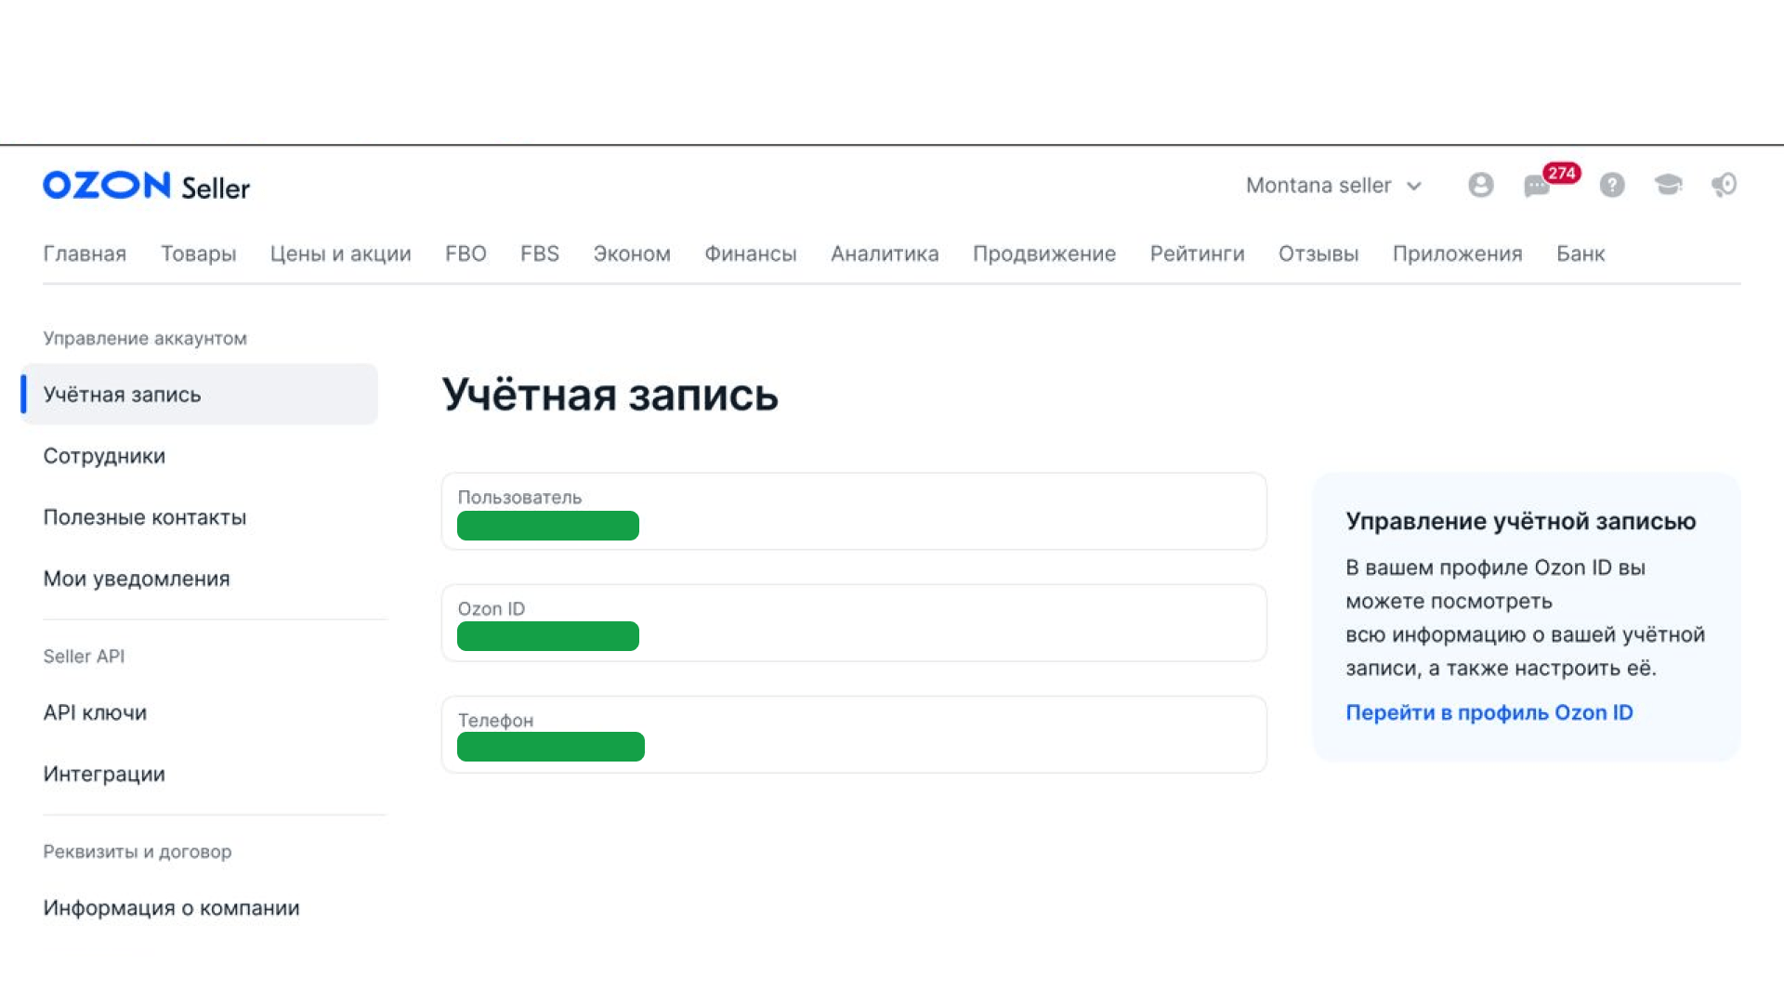Open Сотрудники in sidebar

104,456
